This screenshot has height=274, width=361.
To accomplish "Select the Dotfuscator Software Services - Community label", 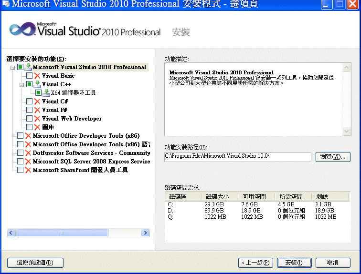I will tap(91, 153).
